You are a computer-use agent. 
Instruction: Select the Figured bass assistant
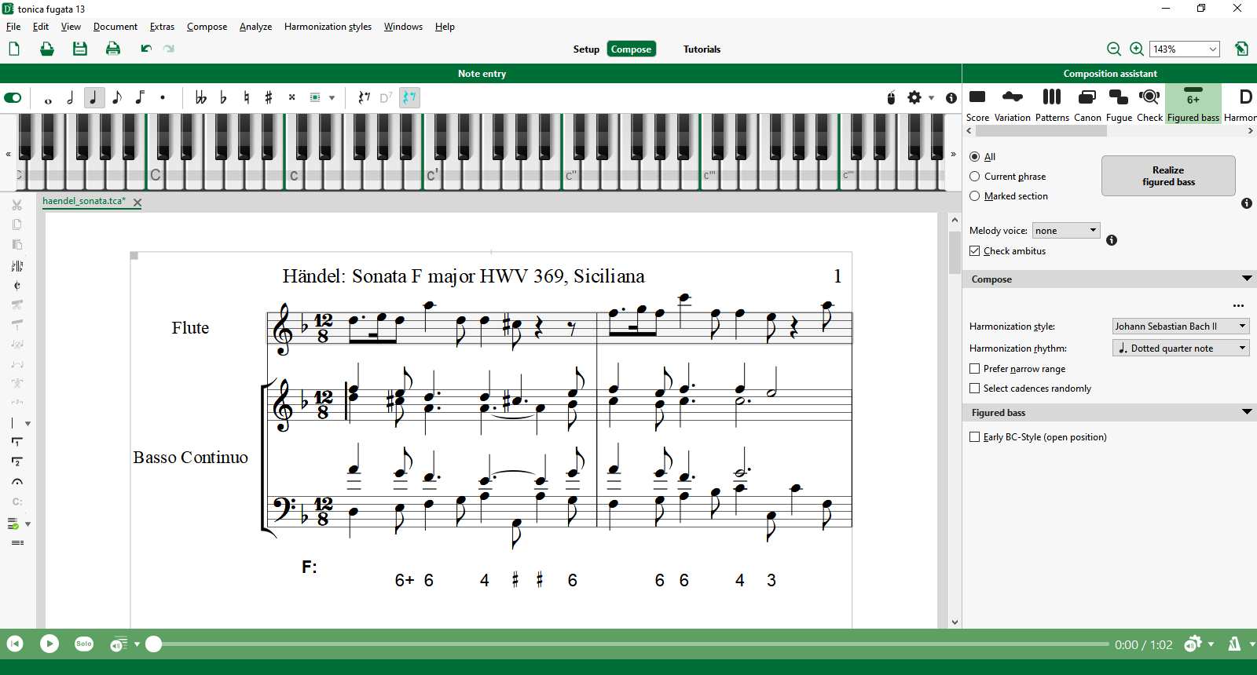pyautogui.click(x=1193, y=104)
